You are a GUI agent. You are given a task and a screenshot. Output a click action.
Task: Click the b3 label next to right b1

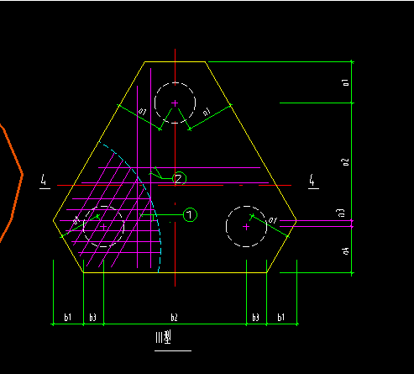[x=255, y=318]
